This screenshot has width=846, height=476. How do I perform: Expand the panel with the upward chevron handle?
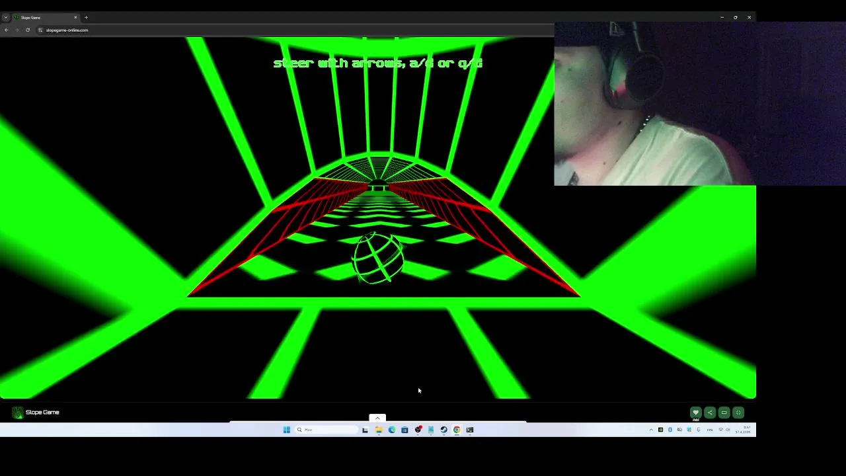[x=377, y=418]
